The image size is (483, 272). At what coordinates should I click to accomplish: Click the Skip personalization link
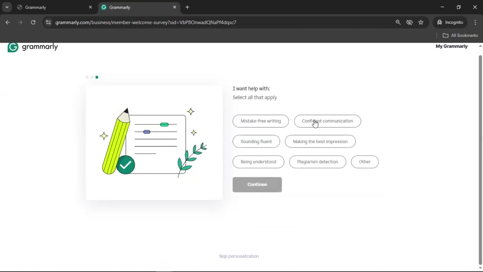coord(238,256)
